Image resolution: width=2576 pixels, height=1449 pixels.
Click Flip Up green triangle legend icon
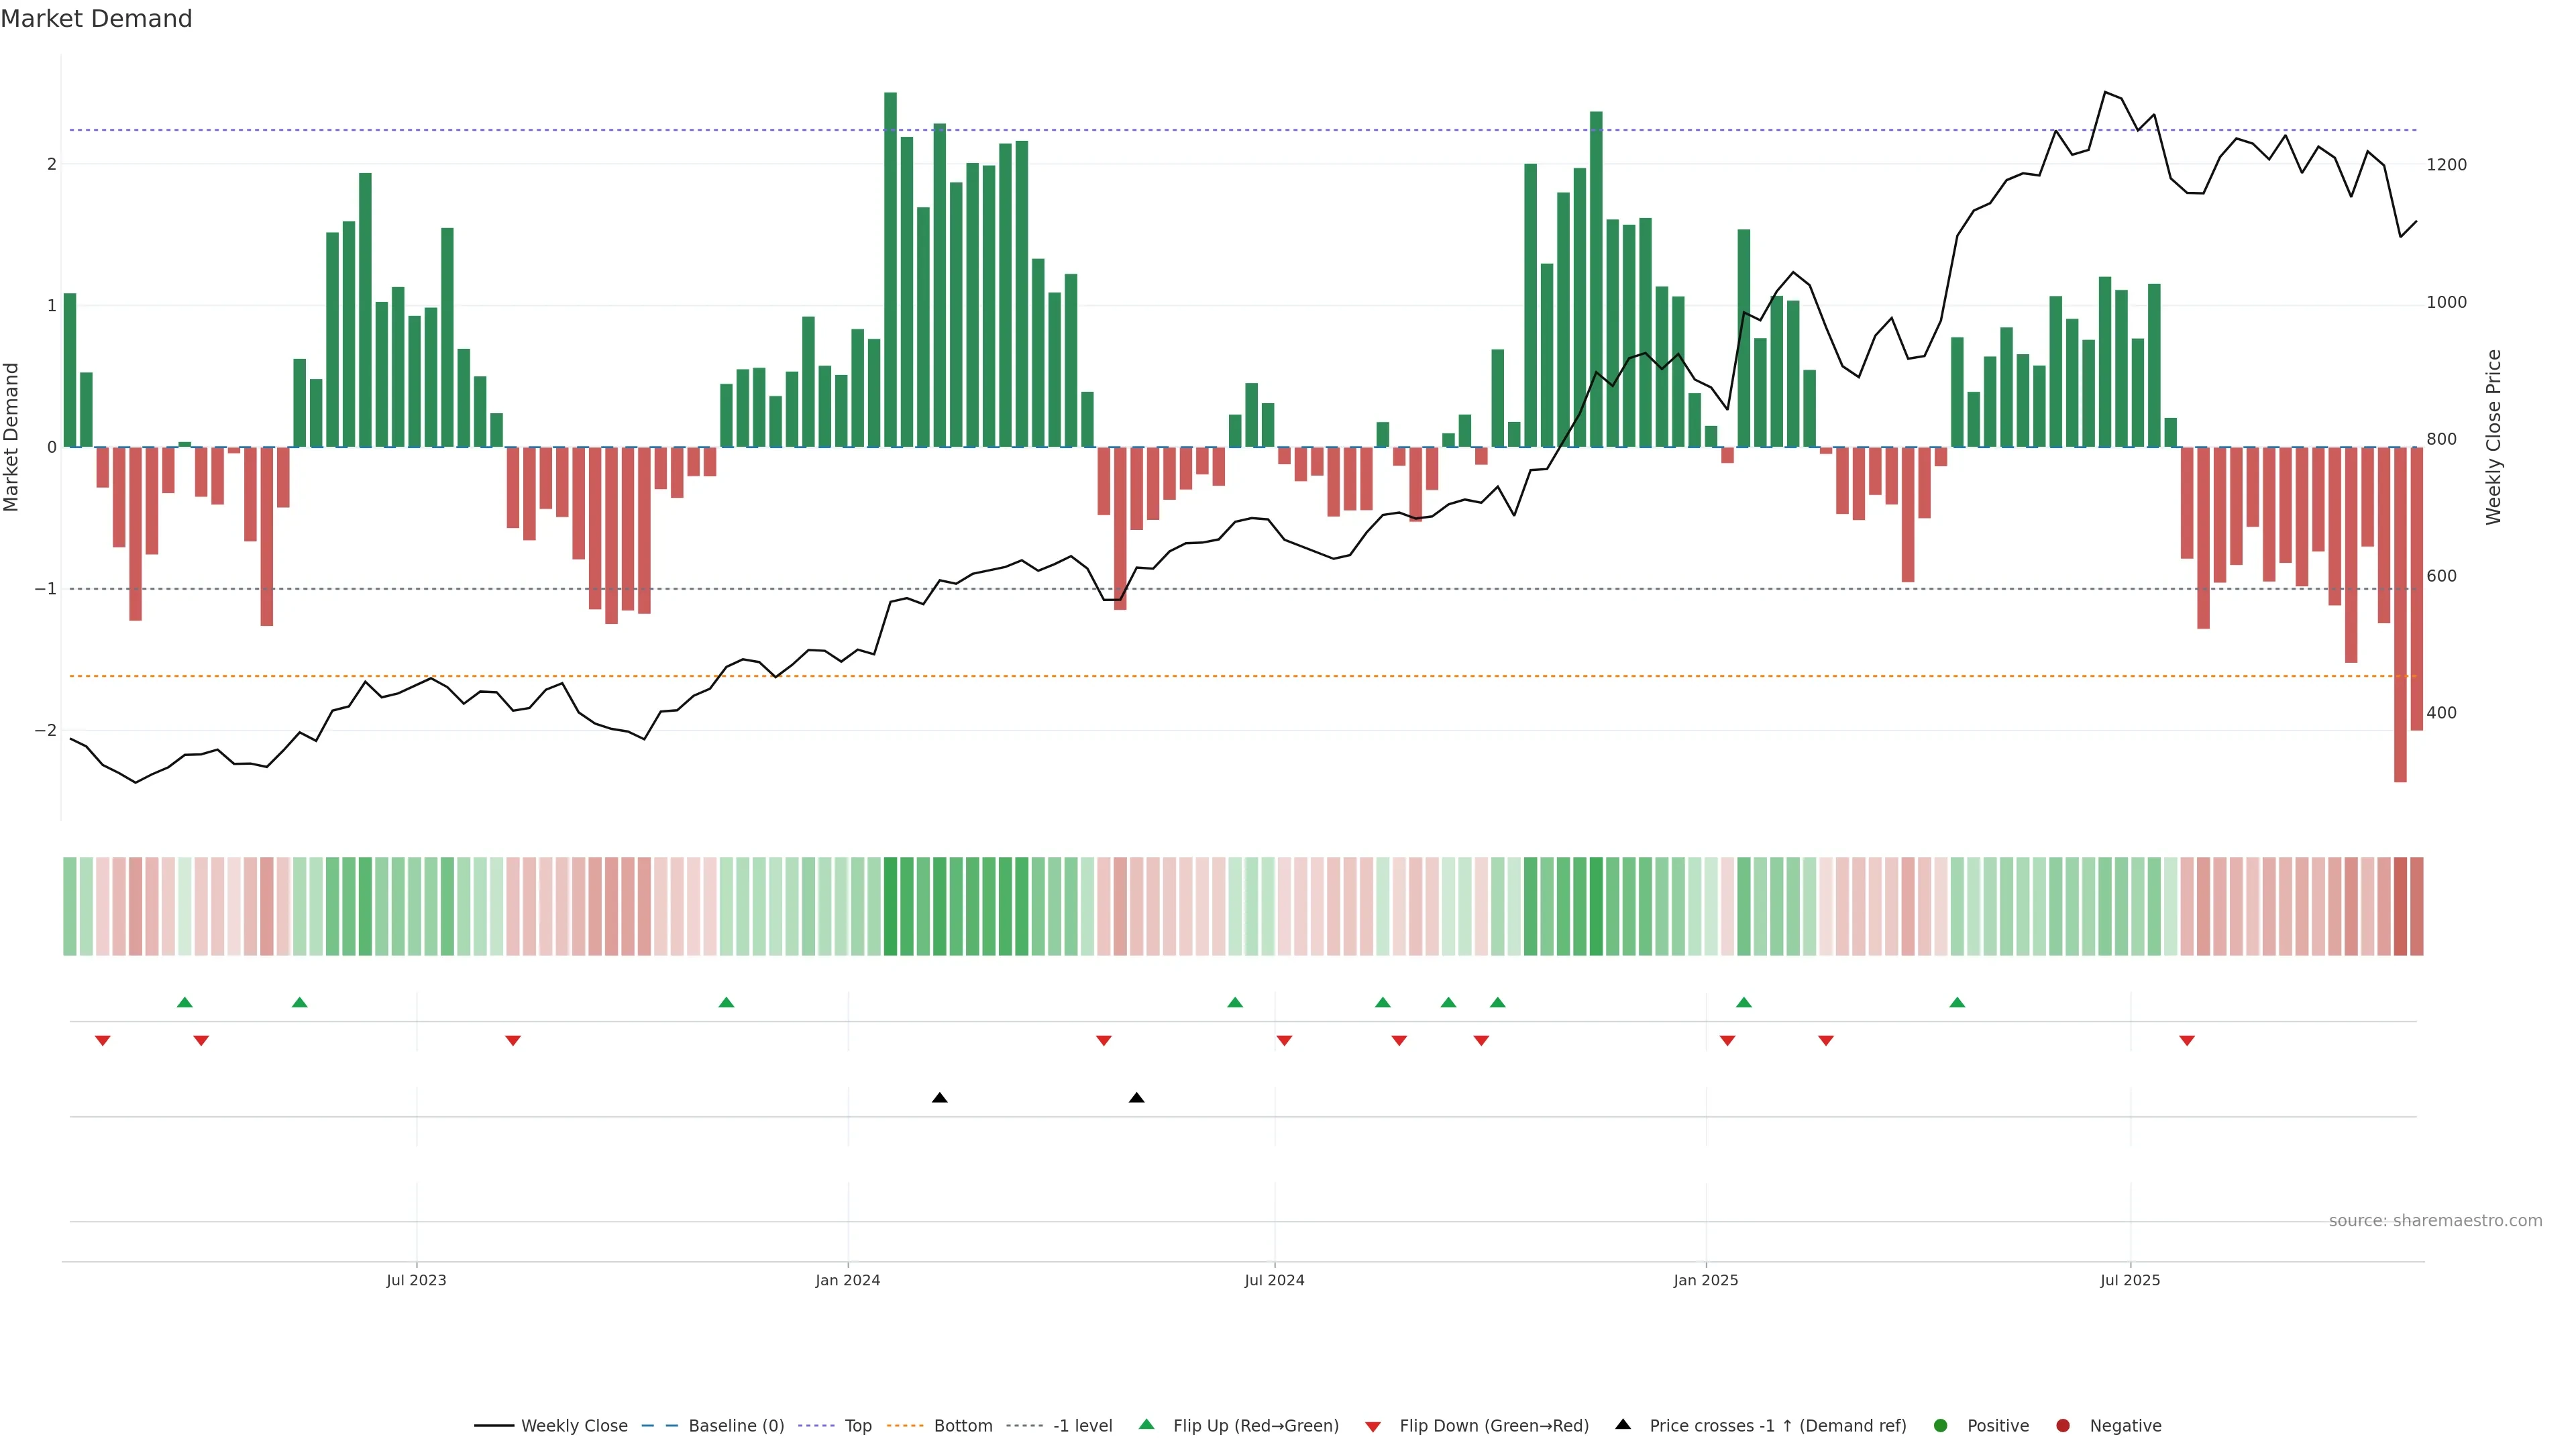pyautogui.click(x=1146, y=1425)
